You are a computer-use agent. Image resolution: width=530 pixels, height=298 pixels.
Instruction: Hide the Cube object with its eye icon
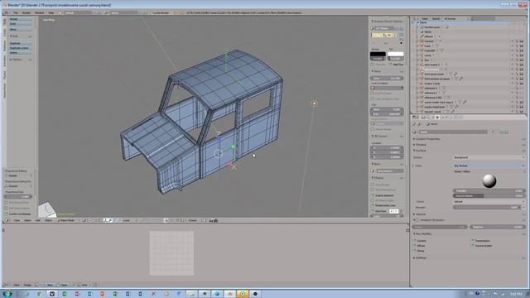(x=512, y=46)
